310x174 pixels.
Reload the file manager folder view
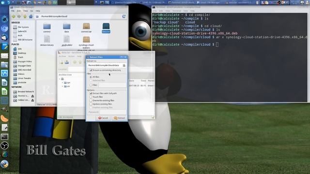click(124, 16)
